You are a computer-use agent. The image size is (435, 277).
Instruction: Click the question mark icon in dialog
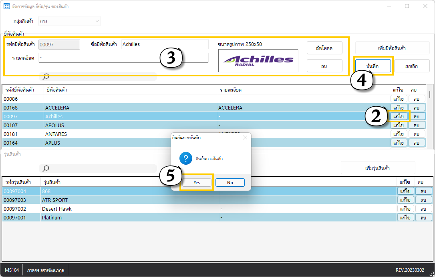click(186, 159)
